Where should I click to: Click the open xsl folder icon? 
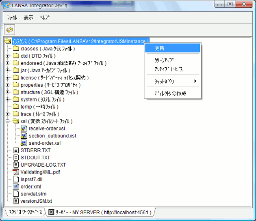point(16,121)
